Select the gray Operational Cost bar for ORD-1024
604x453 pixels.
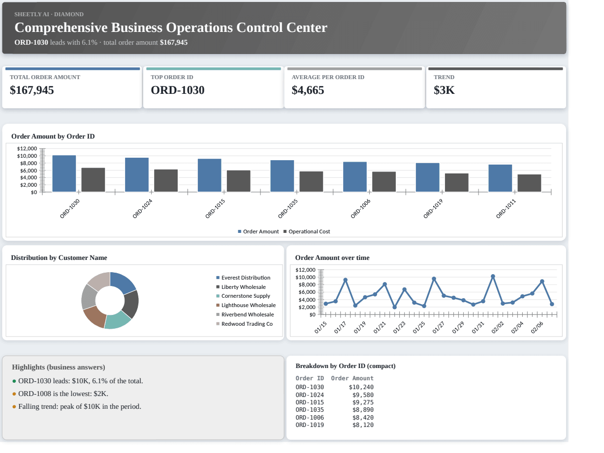[166, 180]
